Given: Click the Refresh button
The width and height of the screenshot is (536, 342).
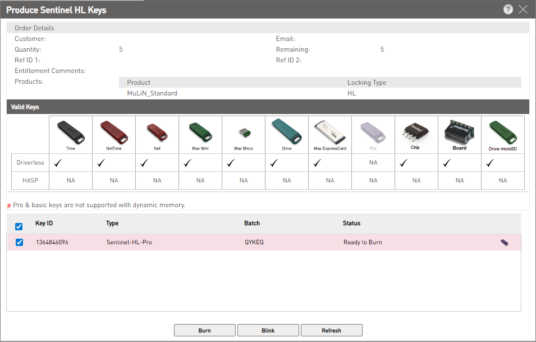Looking at the screenshot, I should [331, 330].
